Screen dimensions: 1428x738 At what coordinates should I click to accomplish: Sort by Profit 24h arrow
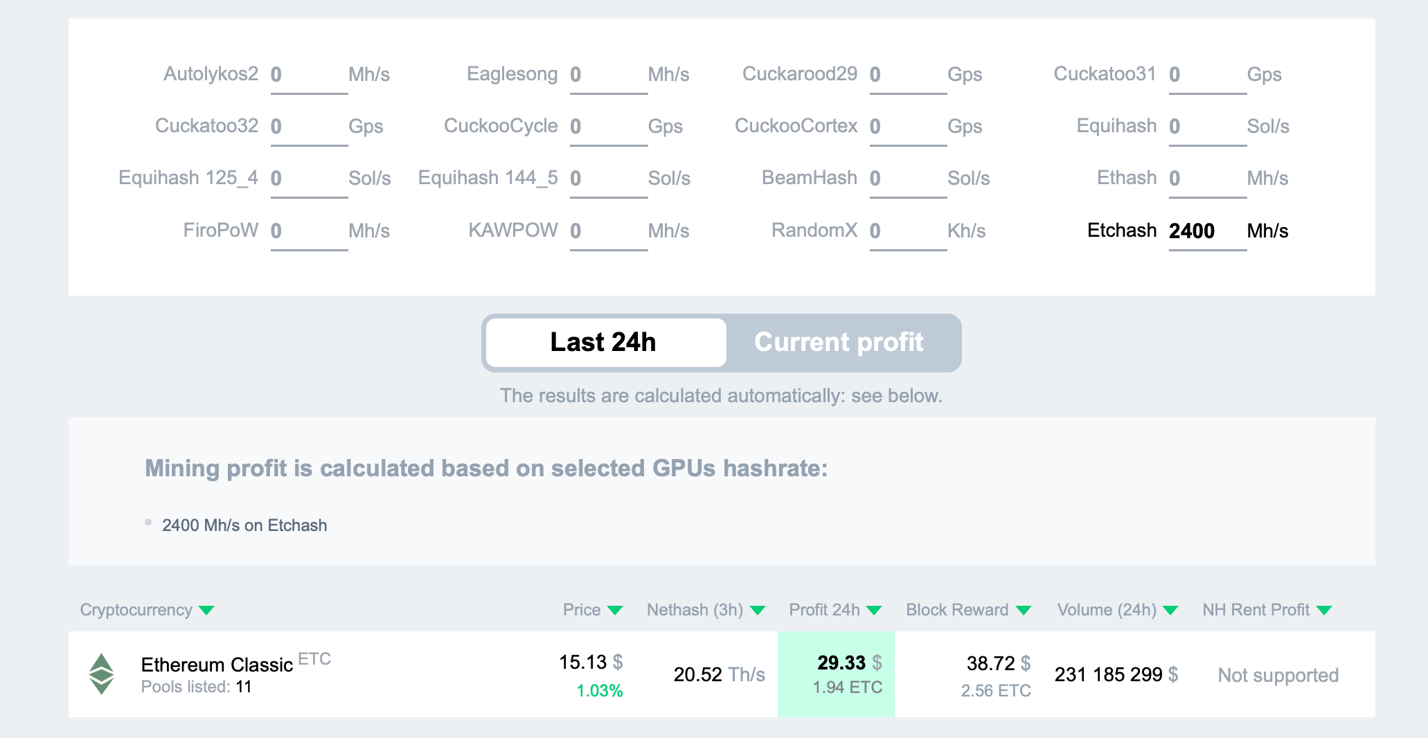point(874,610)
